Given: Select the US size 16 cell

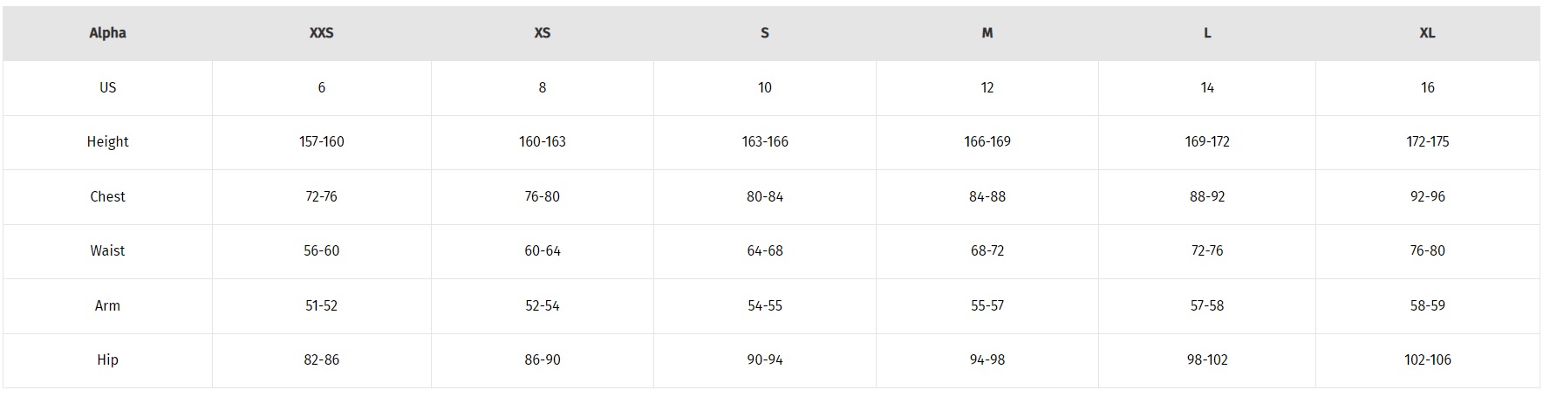Looking at the screenshot, I should tap(1427, 87).
